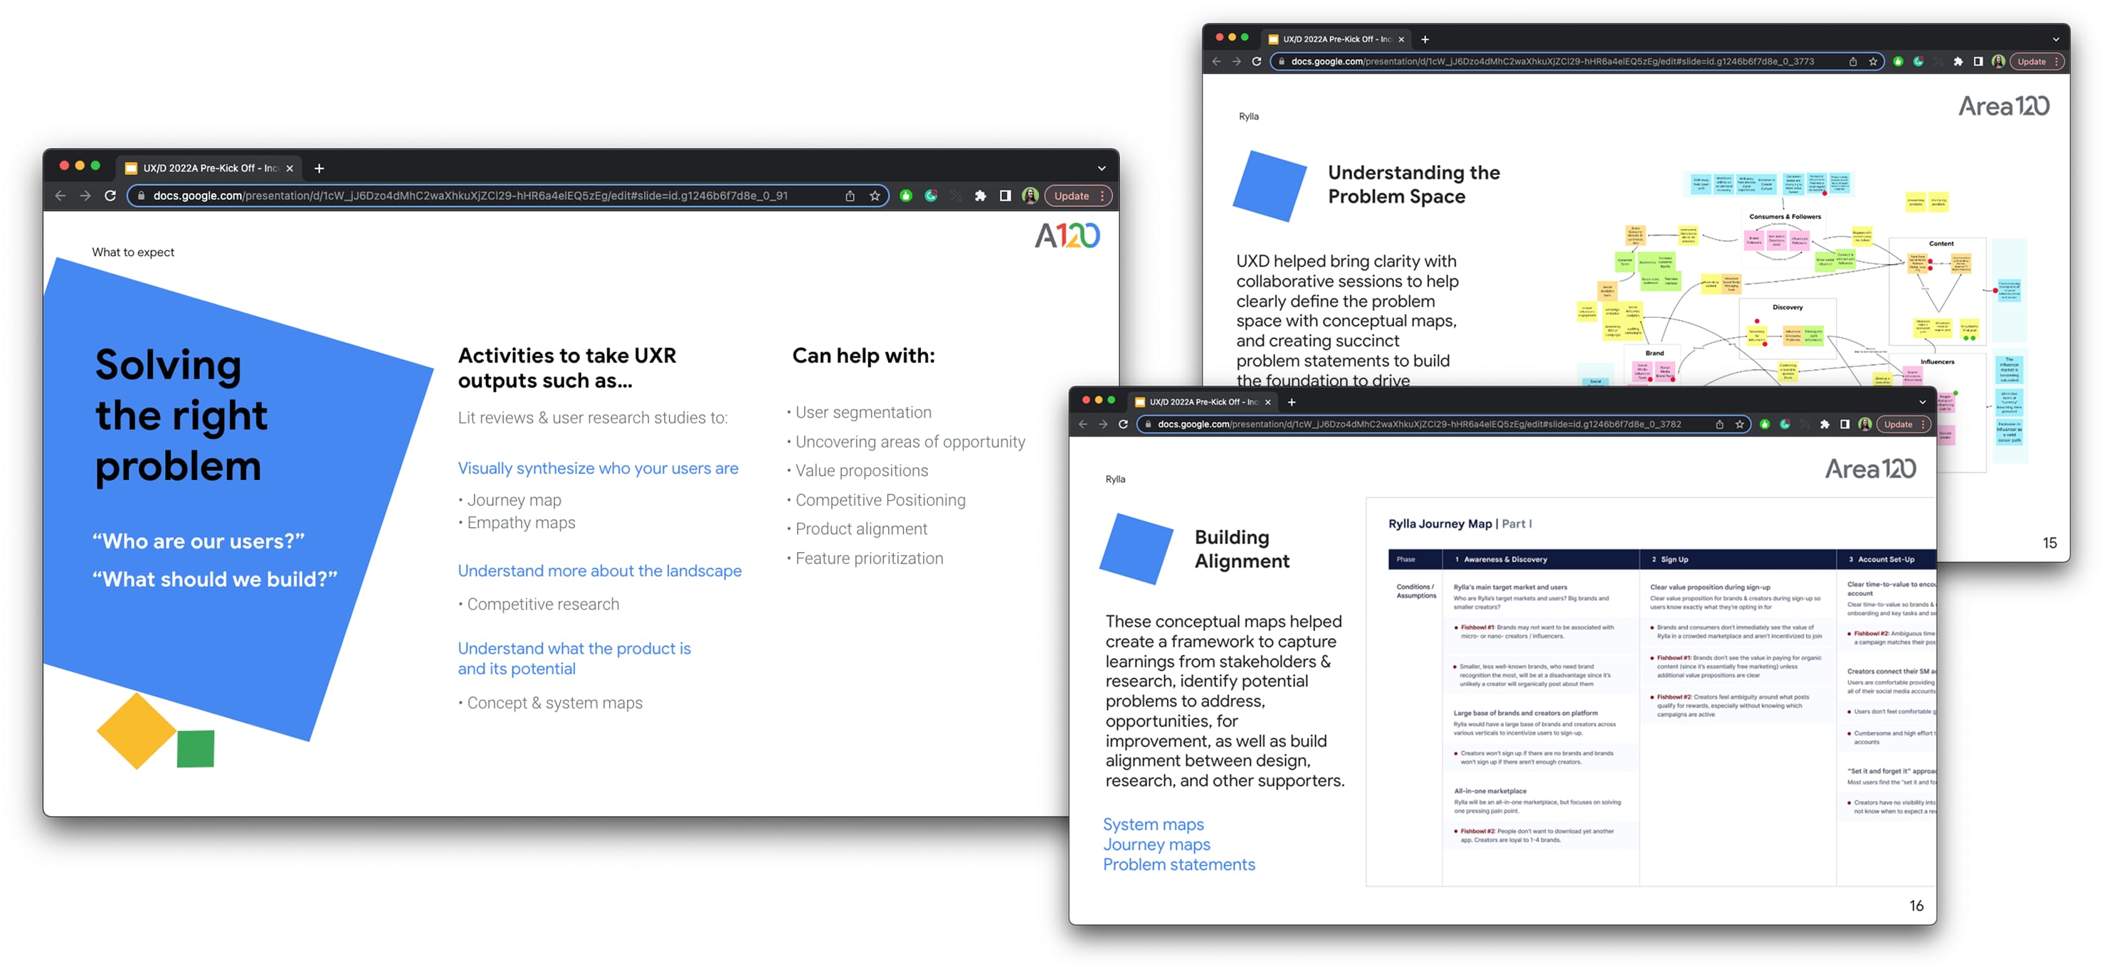Bookmark the page in the What to expect window
Screen dimensions: 2105x971
coord(875,196)
